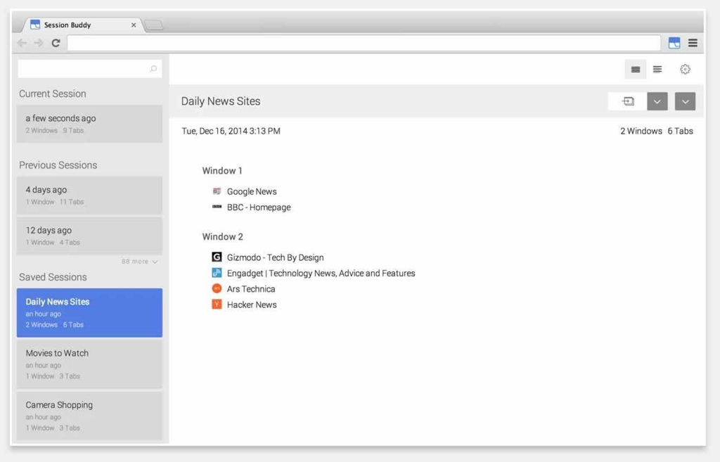The height and width of the screenshot is (462, 720).
Task: Select the current session 'a few seconds ago'
Action: pyautogui.click(x=89, y=124)
